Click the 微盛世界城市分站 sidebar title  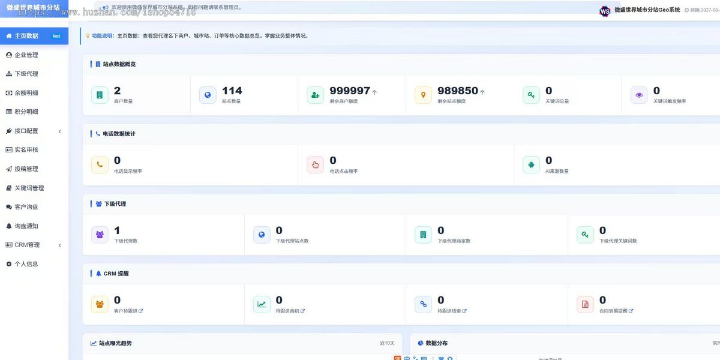34,7
